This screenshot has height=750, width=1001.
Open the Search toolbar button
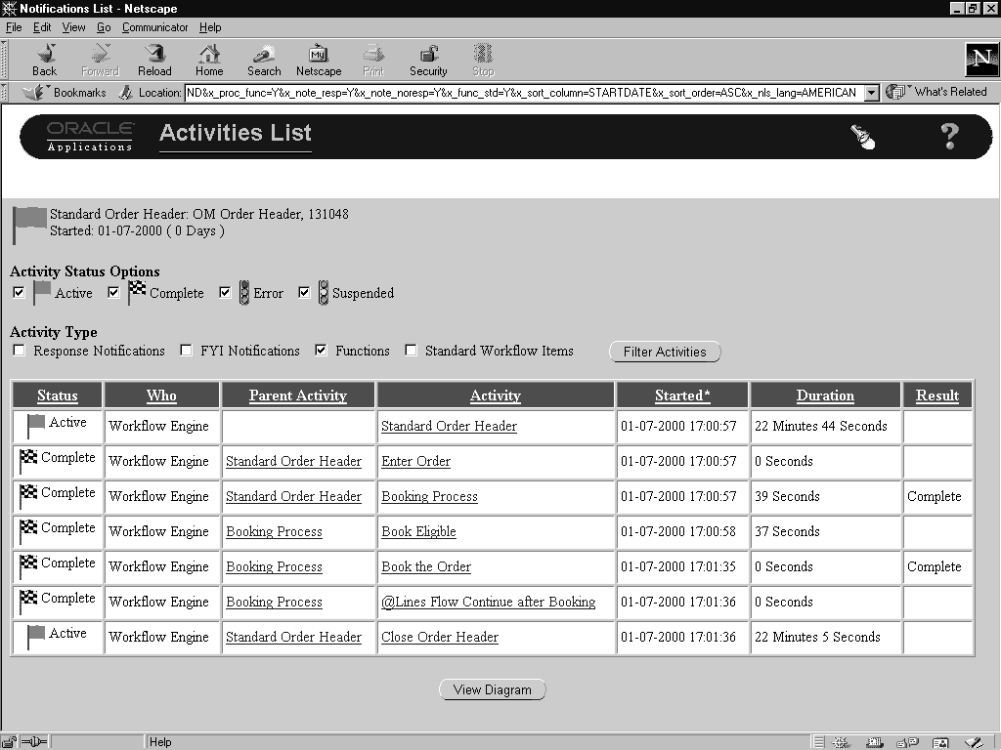click(264, 61)
